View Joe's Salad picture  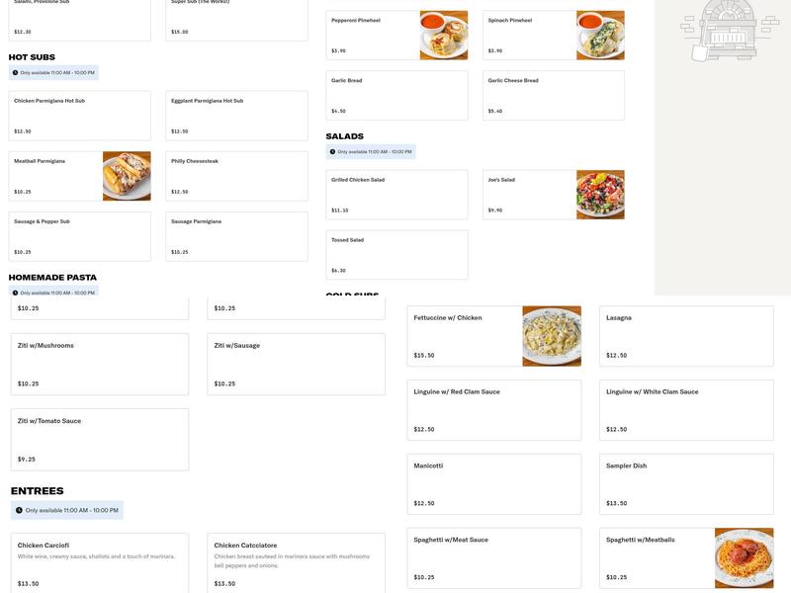click(600, 195)
